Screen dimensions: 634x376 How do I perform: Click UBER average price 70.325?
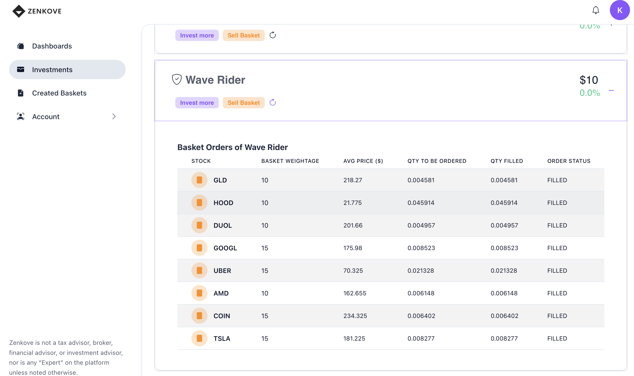(353, 271)
